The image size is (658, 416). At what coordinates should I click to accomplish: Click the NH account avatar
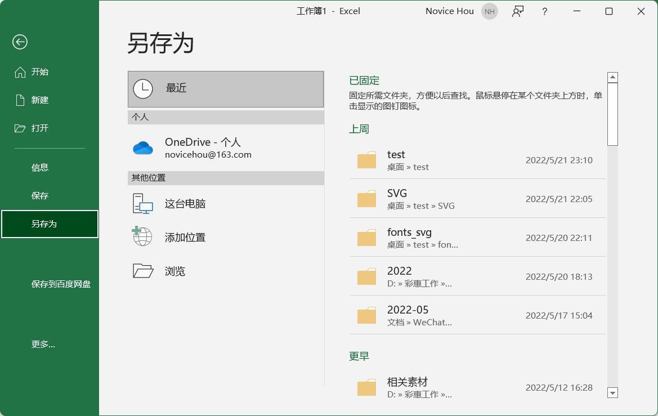pos(489,11)
